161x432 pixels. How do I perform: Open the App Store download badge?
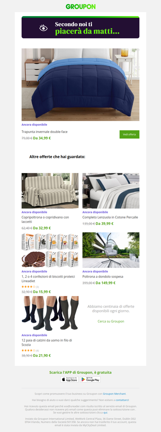click(70, 380)
